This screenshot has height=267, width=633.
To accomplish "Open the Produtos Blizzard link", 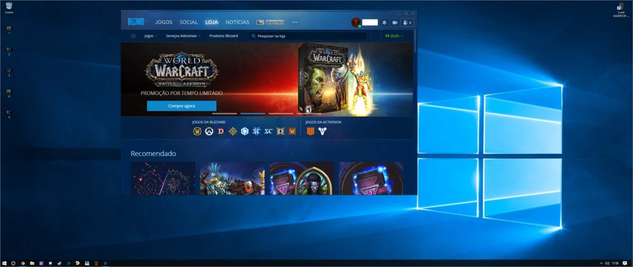I will [x=223, y=36].
